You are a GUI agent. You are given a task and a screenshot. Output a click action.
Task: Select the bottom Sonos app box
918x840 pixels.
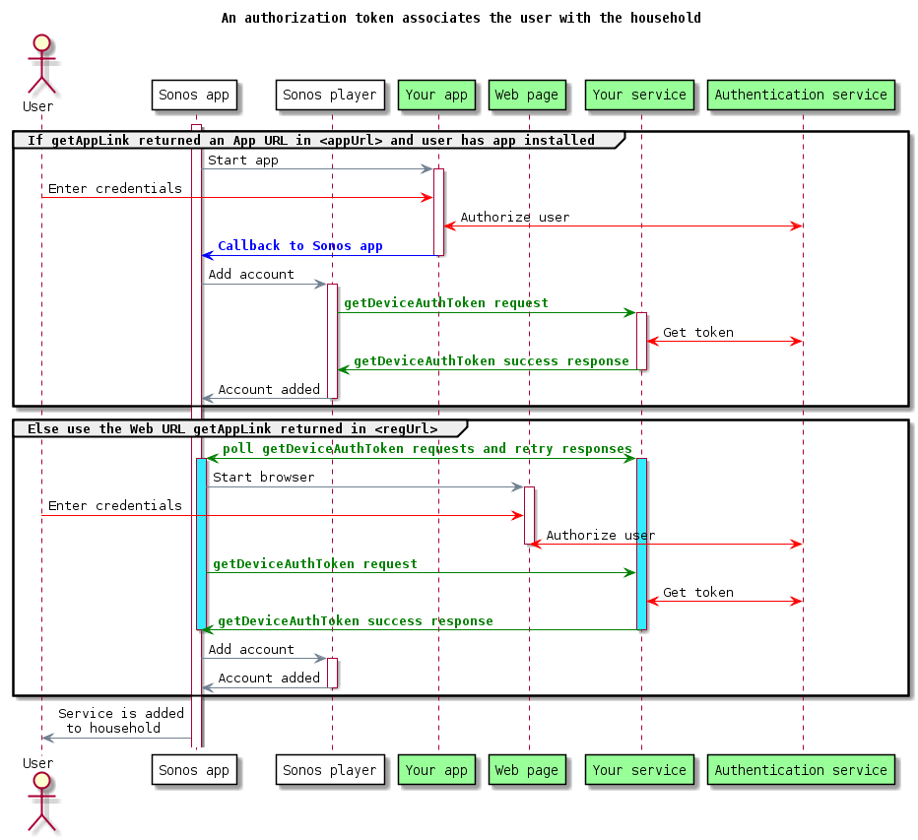(x=194, y=770)
